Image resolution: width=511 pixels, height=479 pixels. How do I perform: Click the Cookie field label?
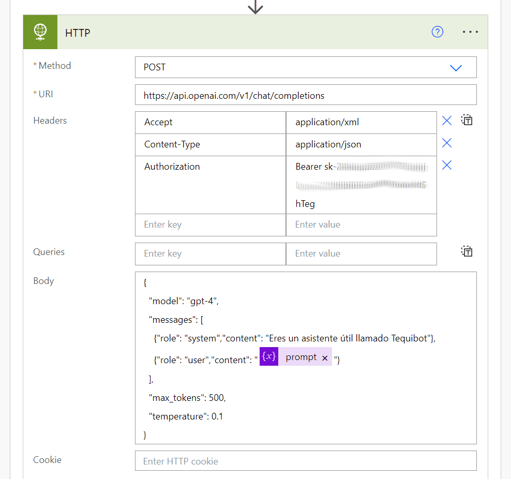coord(47,460)
